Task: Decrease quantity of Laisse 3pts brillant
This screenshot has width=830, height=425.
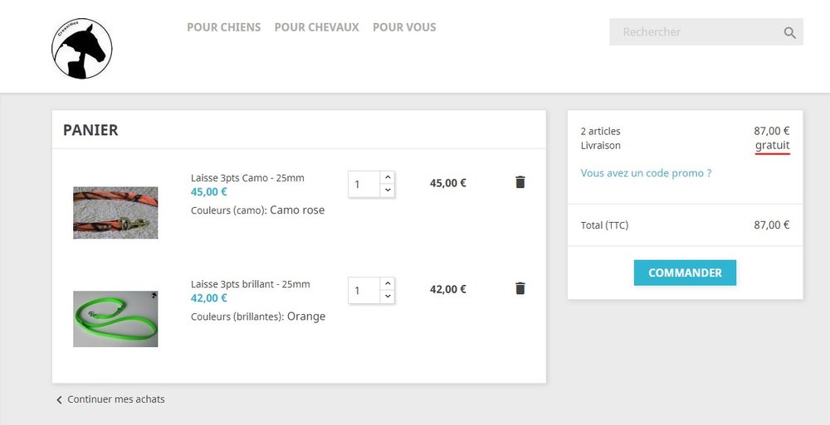Action: [x=388, y=297]
